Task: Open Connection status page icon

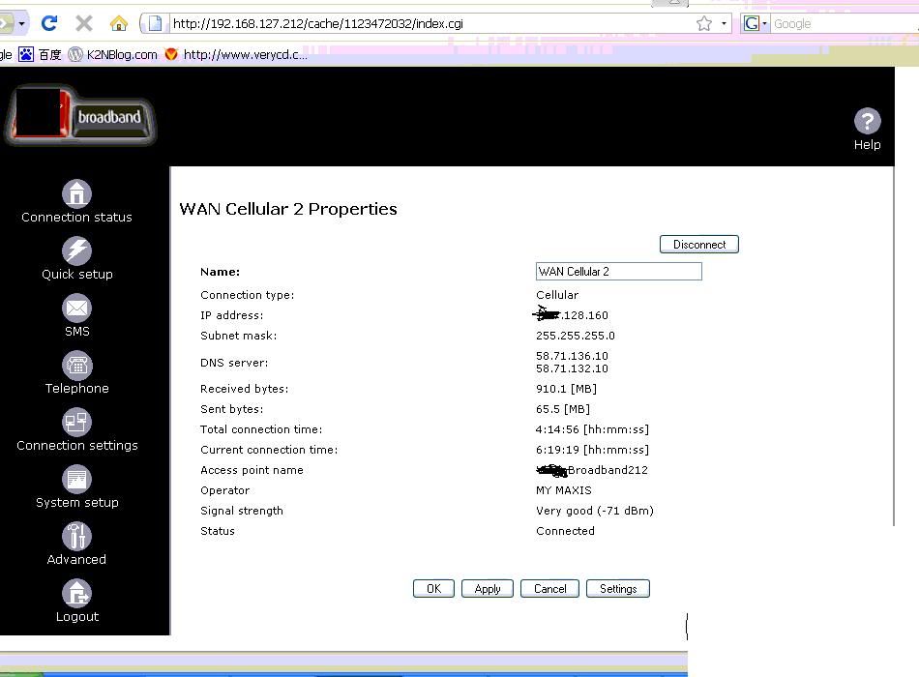Action: tap(76, 194)
